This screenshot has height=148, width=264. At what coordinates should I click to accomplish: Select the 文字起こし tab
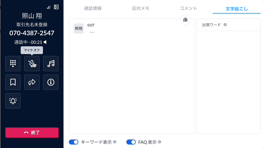237,9
